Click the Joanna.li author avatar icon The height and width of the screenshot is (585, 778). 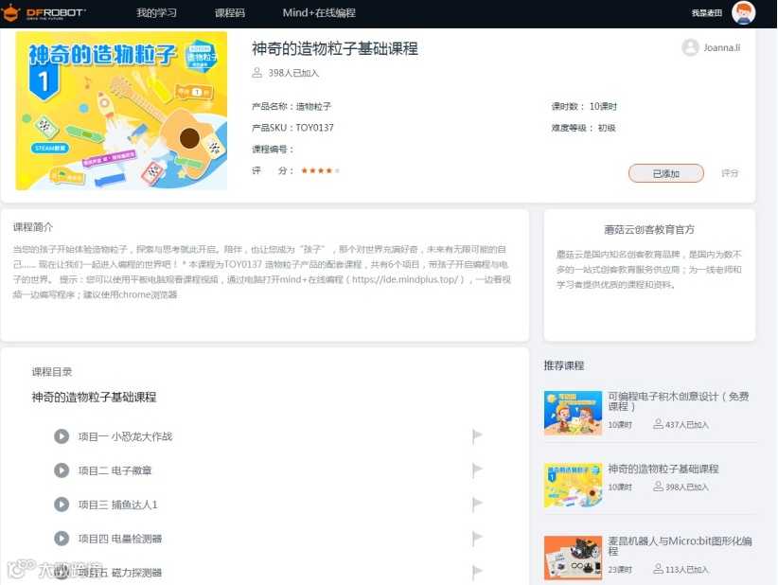pos(690,47)
